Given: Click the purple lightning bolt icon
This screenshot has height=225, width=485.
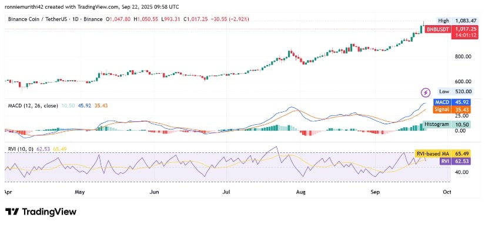Looking at the screenshot, I should (x=426, y=92).
